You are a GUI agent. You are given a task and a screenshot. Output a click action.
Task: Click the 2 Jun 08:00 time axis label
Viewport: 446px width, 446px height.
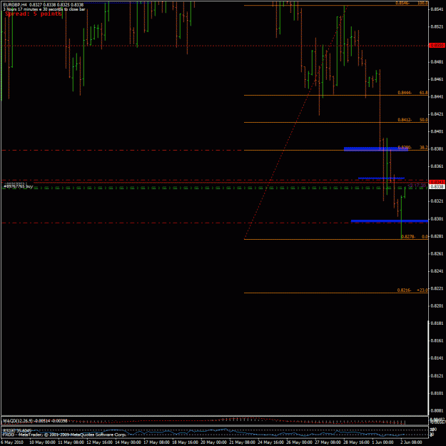(411, 442)
